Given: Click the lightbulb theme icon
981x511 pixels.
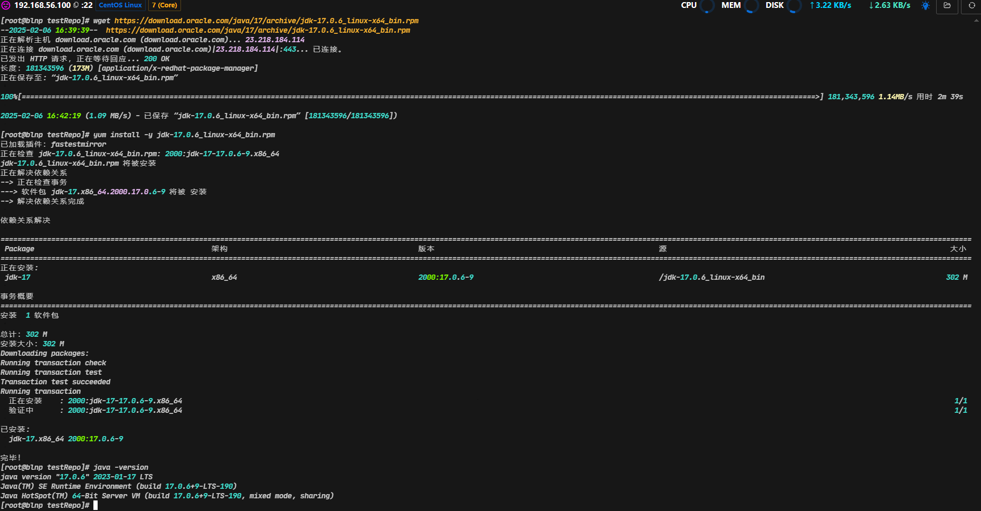Looking at the screenshot, I should (926, 5).
